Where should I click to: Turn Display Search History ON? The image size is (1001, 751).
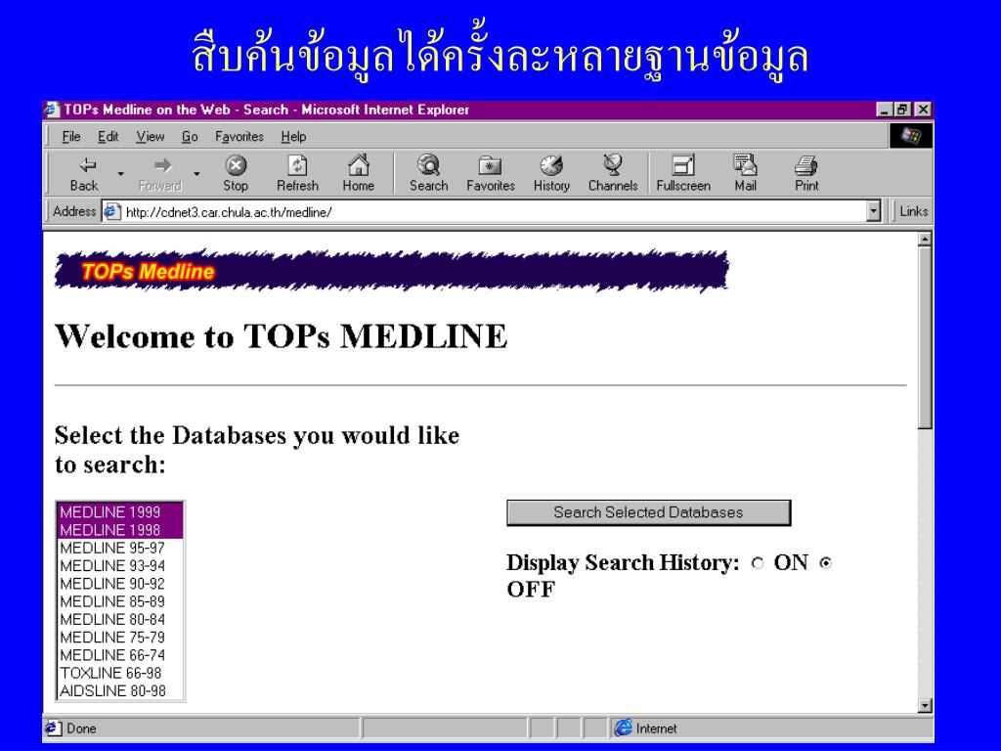click(758, 563)
